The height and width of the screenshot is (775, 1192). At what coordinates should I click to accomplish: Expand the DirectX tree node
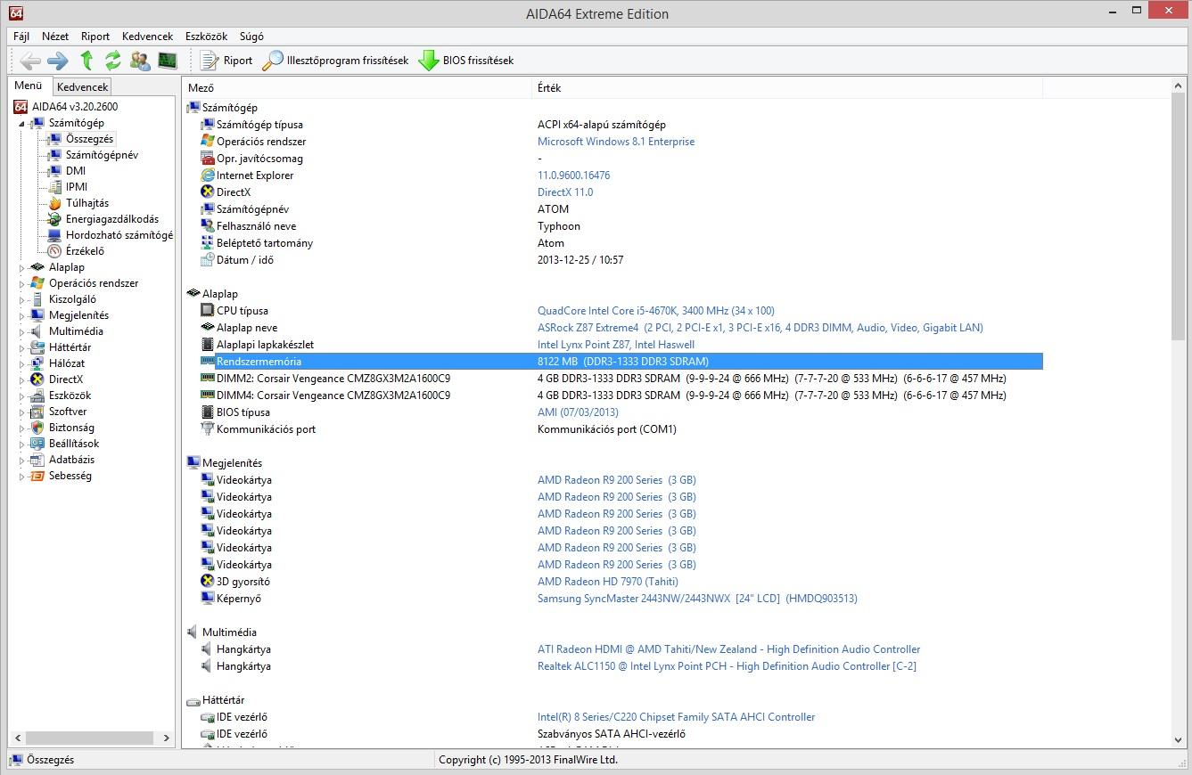coord(22,379)
